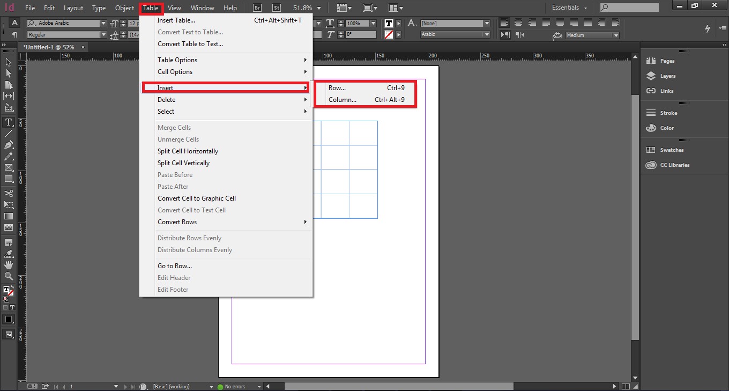Image resolution: width=729 pixels, height=391 pixels.
Task: Open Adobe Bridge via Br icon
Action: coord(257,8)
